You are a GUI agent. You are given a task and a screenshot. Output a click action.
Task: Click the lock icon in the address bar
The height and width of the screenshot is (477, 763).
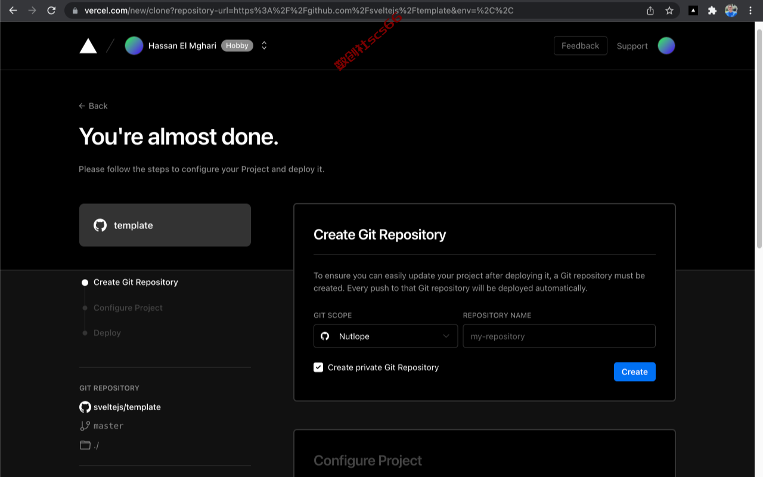coord(75,11)
